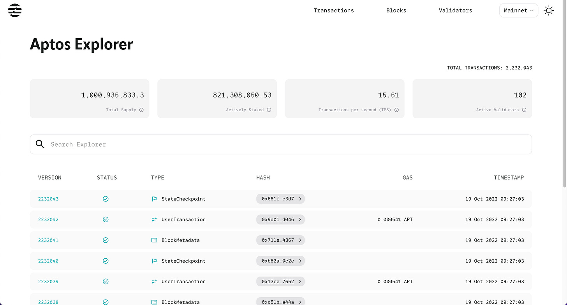Click BlockMetadata icon in row 2232041
567x305 pixels.
[154, 240]
